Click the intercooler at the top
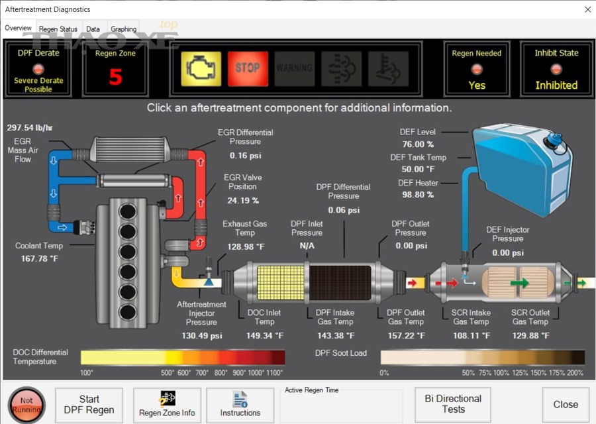 [129, 150]
